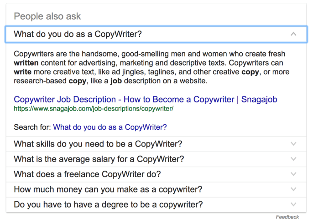Expand "What skills do you need" question text

[x=98, y=144]
